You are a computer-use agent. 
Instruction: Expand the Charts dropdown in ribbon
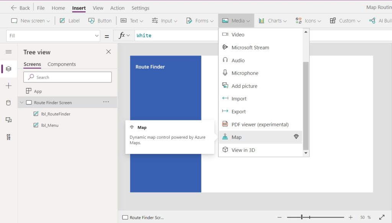pyautogui.click(x=273, y=21)
